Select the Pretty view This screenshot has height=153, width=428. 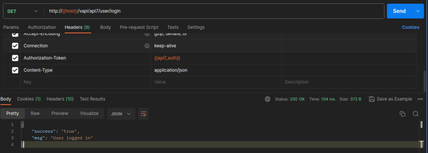13,113
